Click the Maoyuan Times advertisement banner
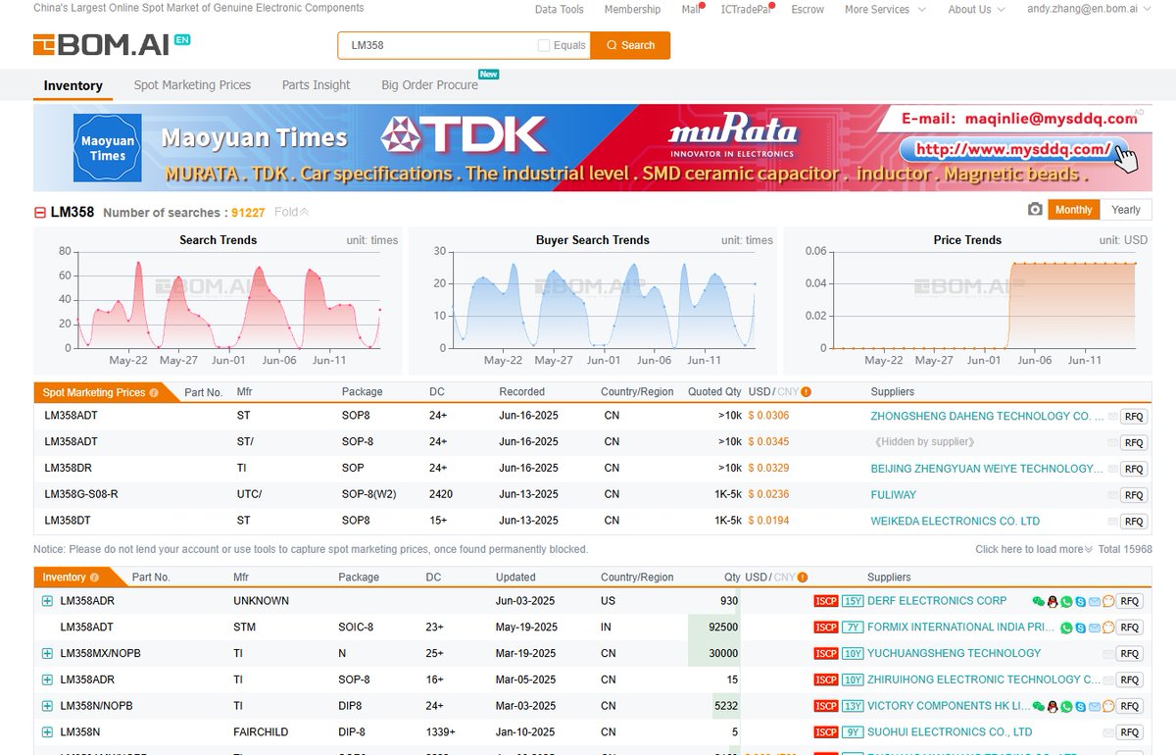The image size is (1176, 755). 592,147
